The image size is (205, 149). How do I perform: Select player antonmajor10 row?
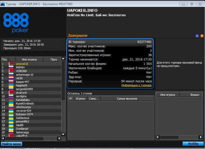tap(31, 75)
